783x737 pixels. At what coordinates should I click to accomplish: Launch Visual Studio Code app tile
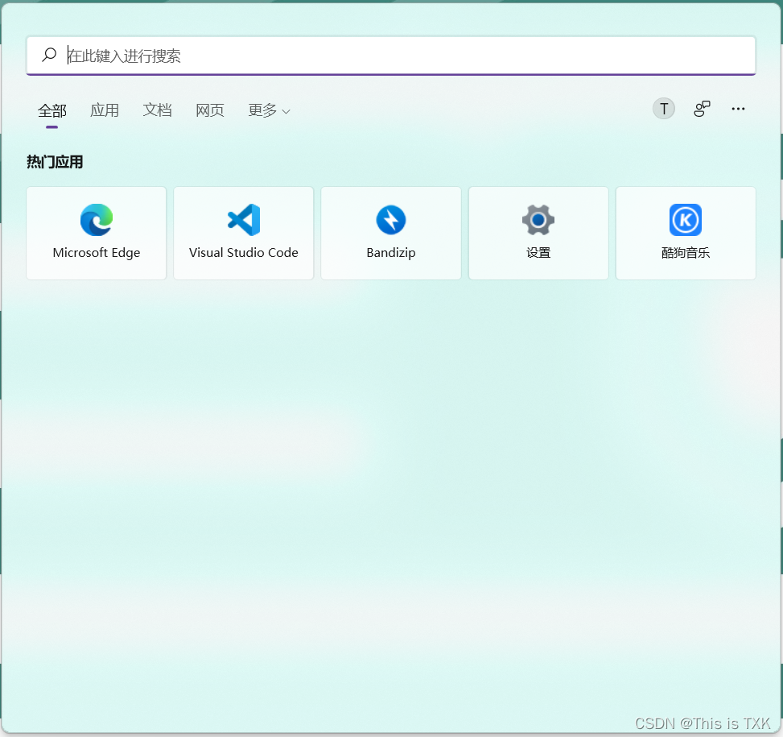[x=244, y=233]
